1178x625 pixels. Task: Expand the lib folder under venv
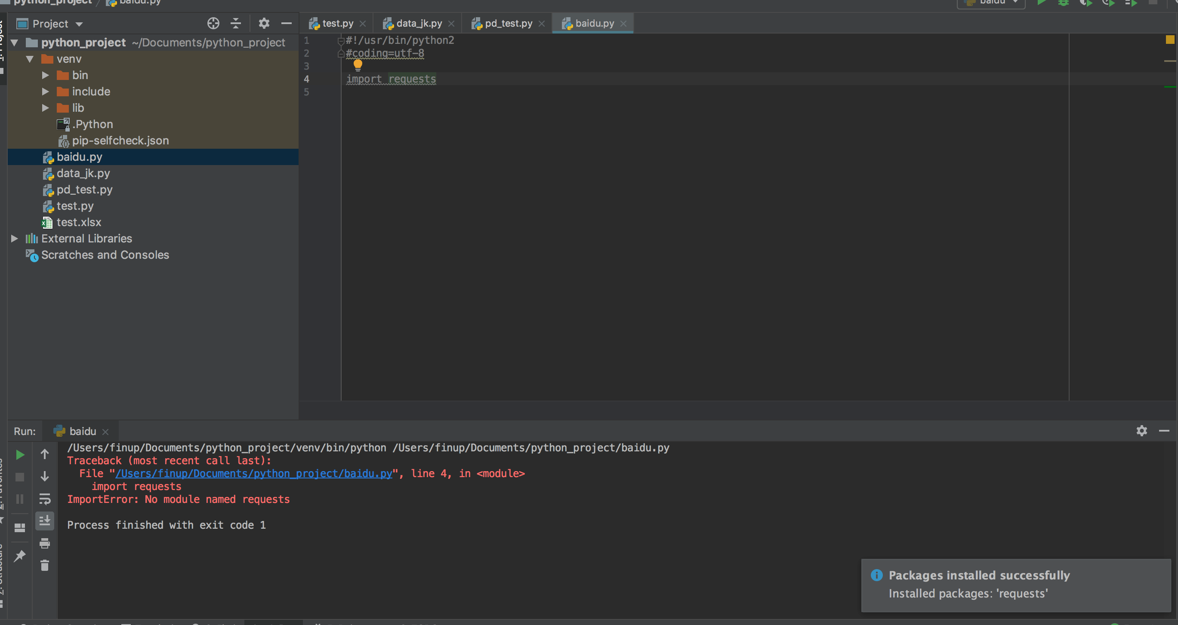[x=45, y=107]
